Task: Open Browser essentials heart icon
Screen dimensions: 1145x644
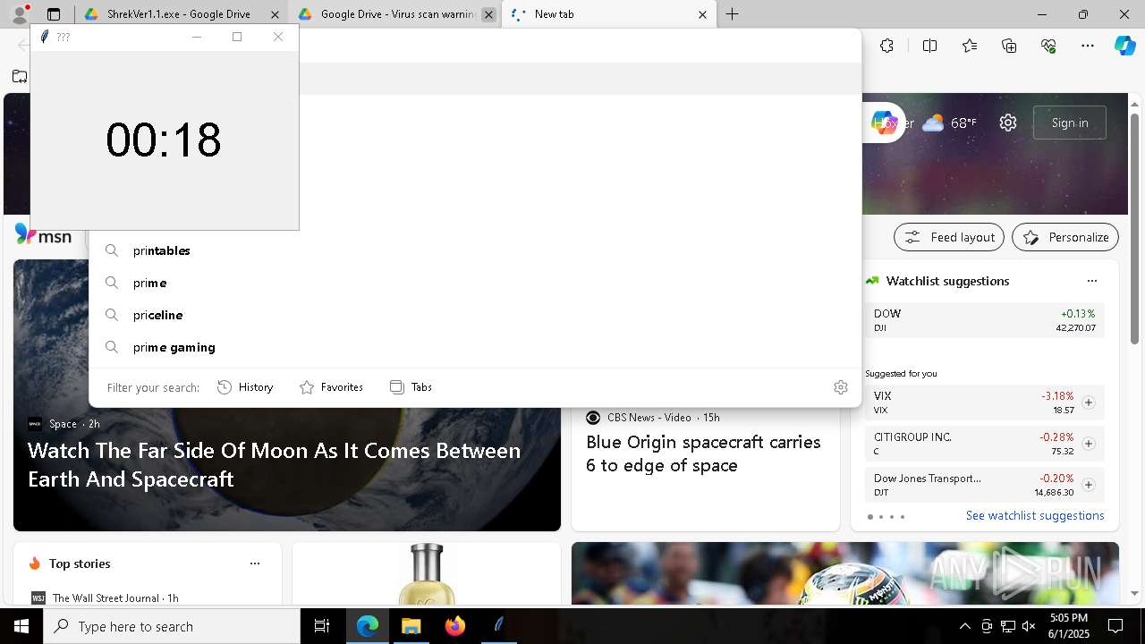Action: [x=1048, y=46]
